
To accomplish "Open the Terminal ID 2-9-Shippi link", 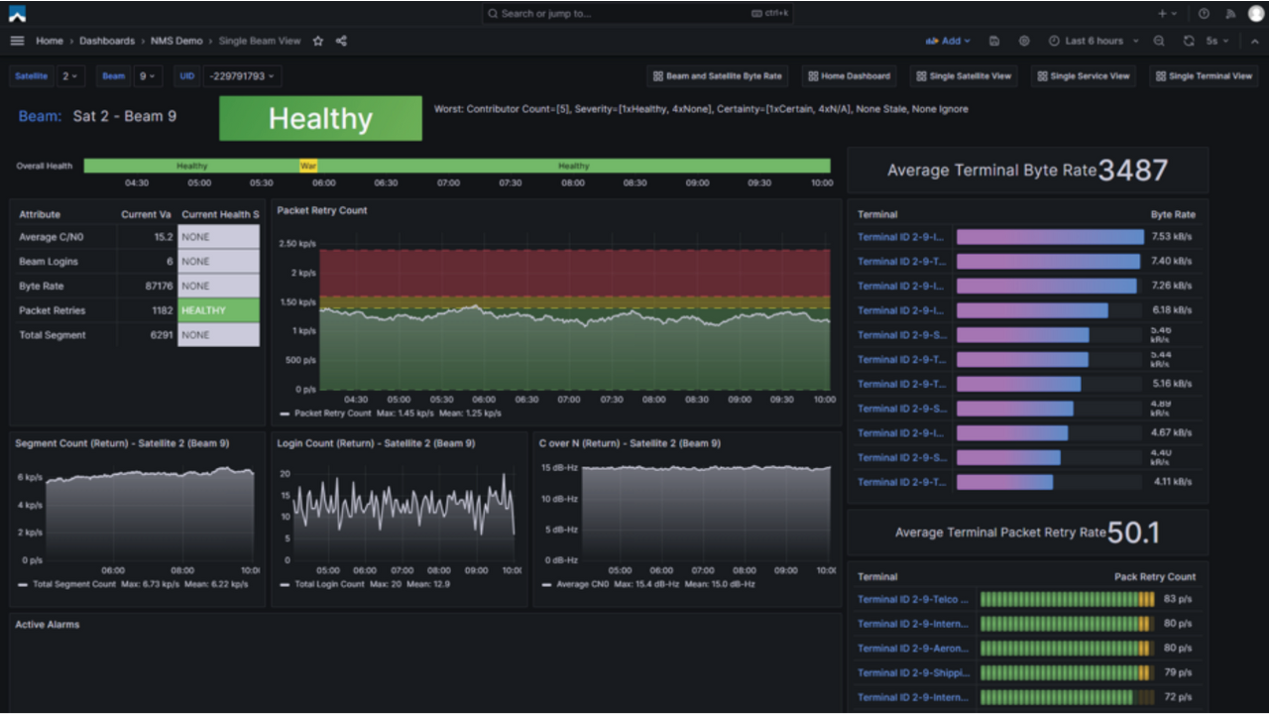I will pyautogui.click(x=913, y=672).
